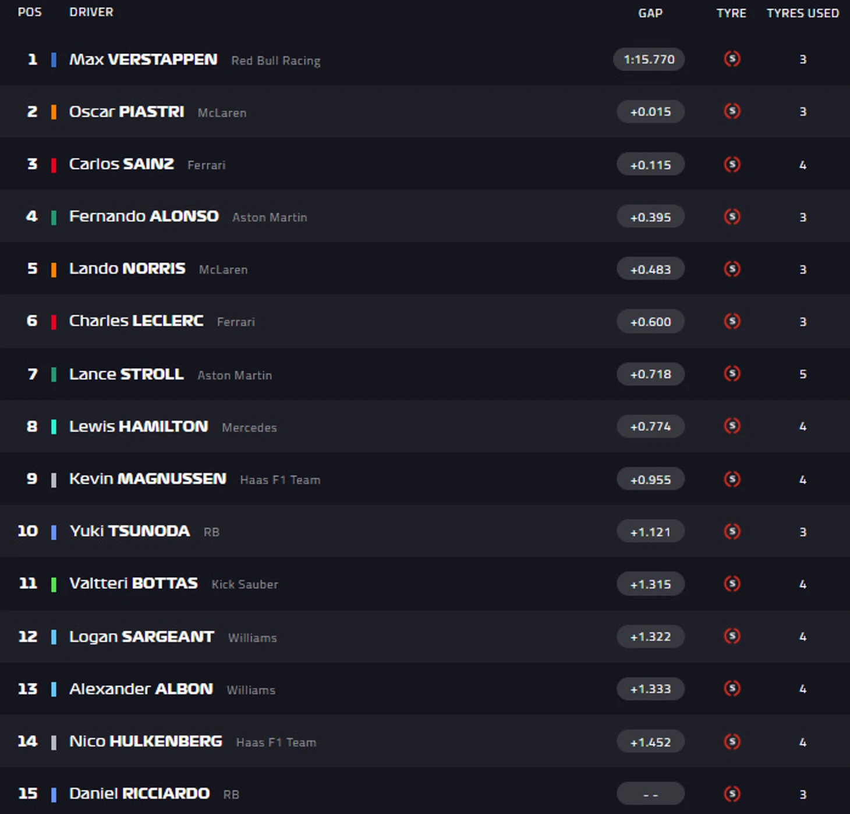
Task: Select tyre icon next to Hamilton's gap
Action: tap(732, 426)
